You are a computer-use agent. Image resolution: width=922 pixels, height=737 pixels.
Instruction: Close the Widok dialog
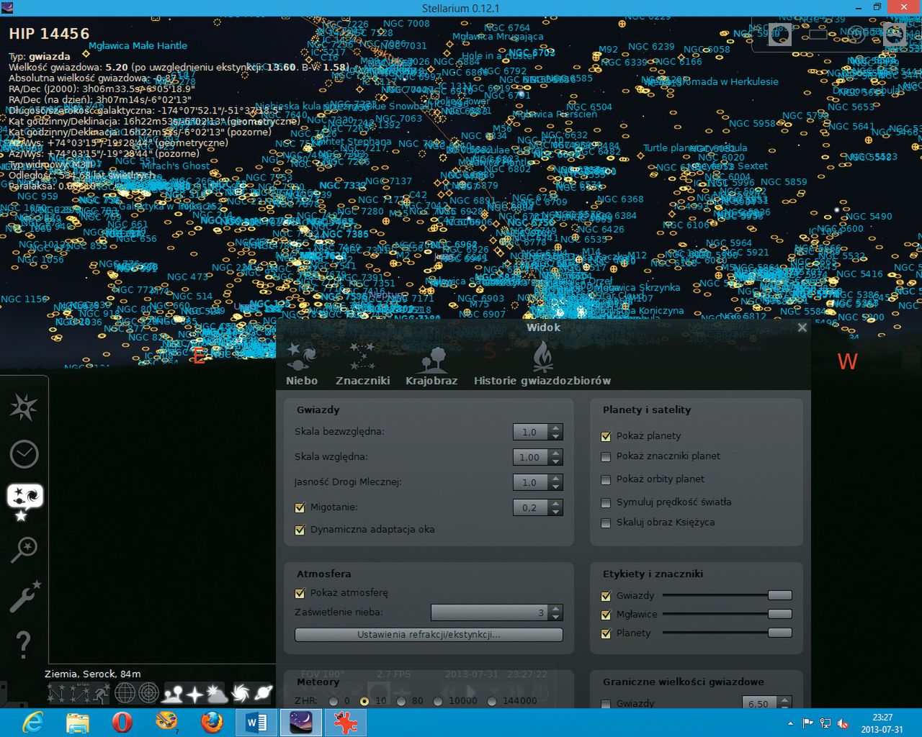[x=802, y=327]
